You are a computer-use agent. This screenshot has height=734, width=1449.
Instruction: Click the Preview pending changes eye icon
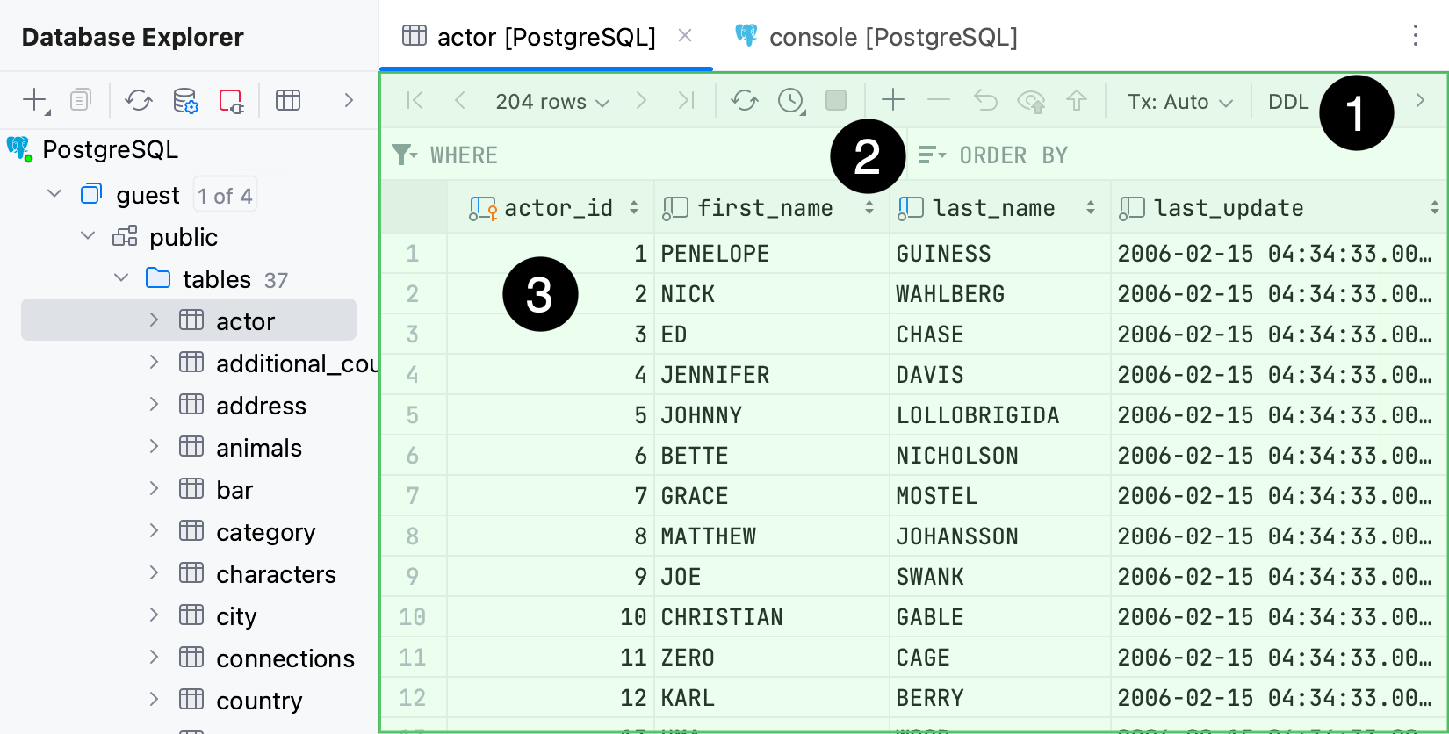click(1031, 101)
